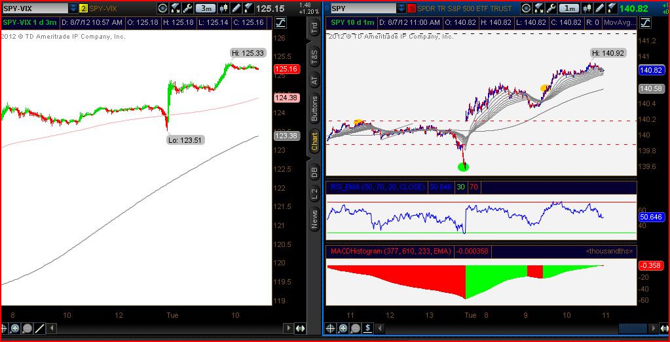Open the SPY-VIX symbol dropdown arrow
This screenshot has height=342, width=670.
tap(73, 8)
